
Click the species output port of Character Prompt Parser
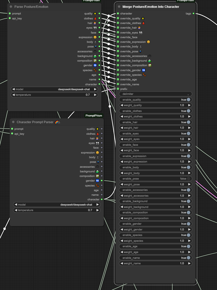tap(102, 185)
